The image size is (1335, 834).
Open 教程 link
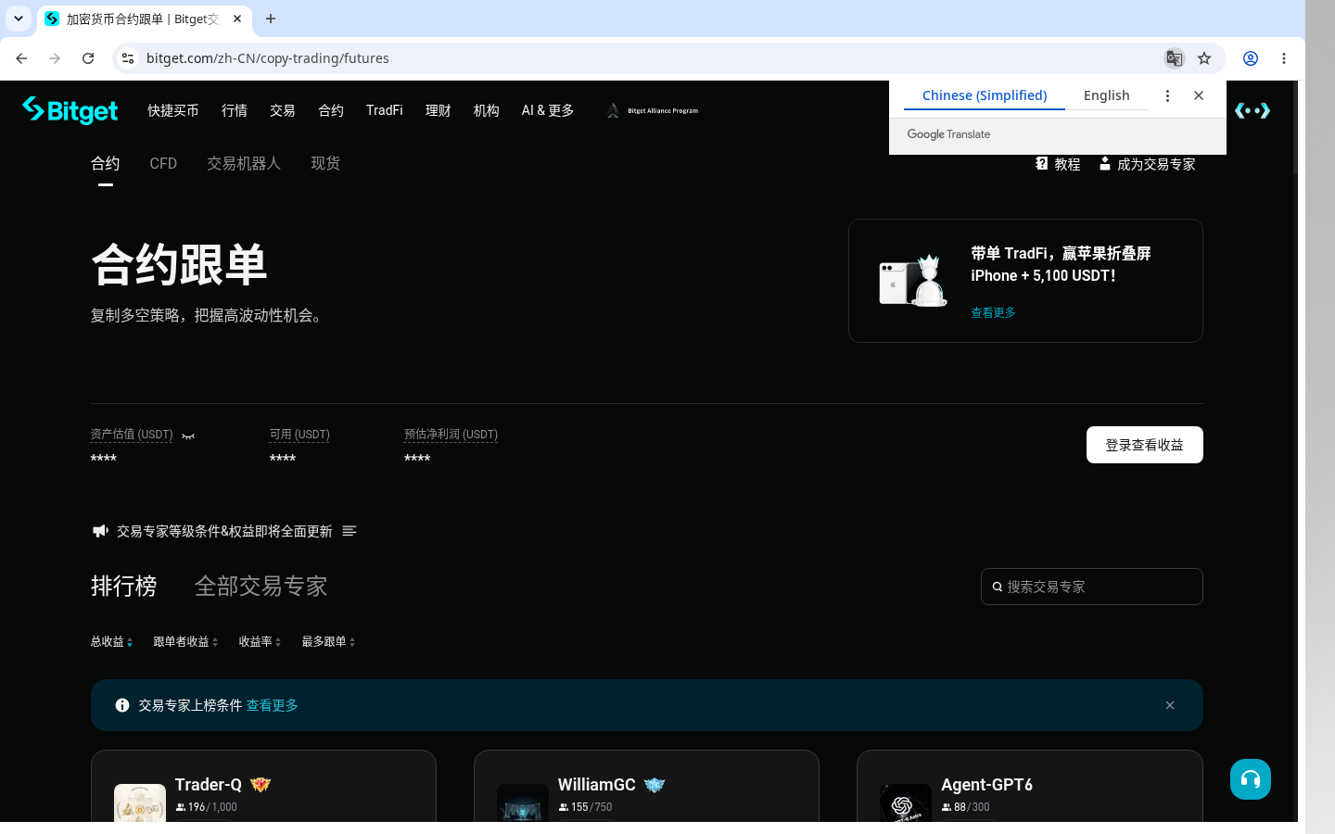[x=1067, y=164]
